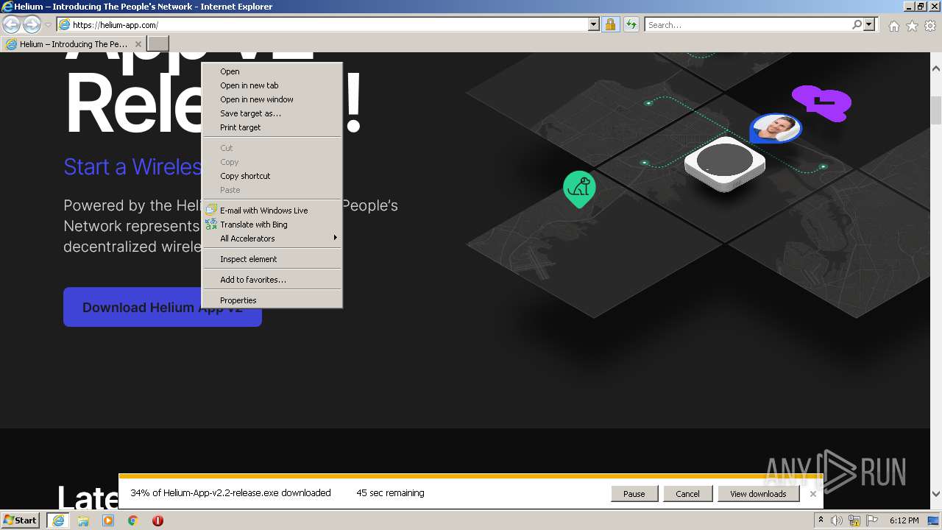Image resolution: width=942 pixels, height=530 pixels.
Task: Open the recent pages dropdown arrow
Action: [48, 25]
